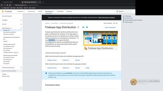The image size is (163, 91).
Task: Open the browser home page
Action: click(10, 5)
